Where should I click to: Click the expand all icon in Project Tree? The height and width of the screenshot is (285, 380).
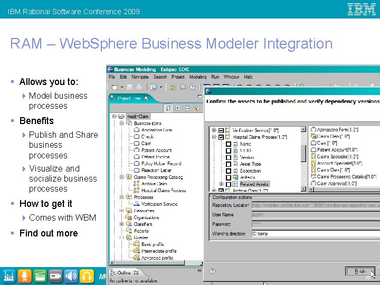pos(177,108)
